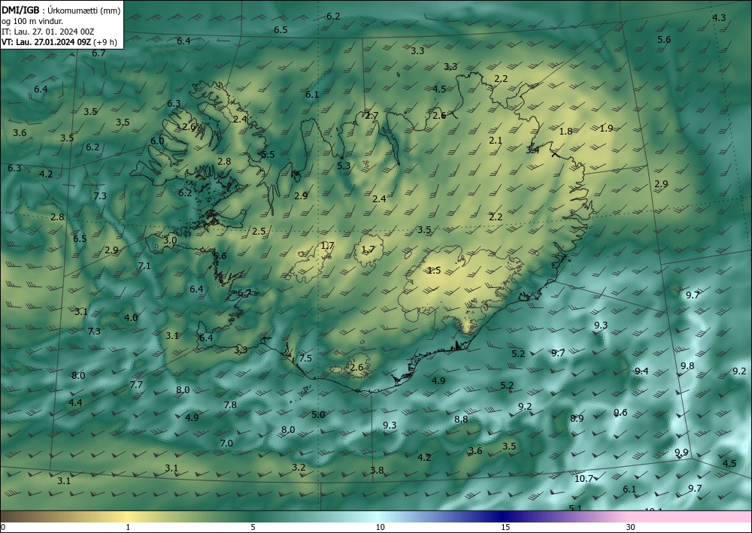The width and height of the screenshot is (752, 533).
Task: Click the 5.0 value on the map
Action: pyautogui.click(x=318, y=415)
